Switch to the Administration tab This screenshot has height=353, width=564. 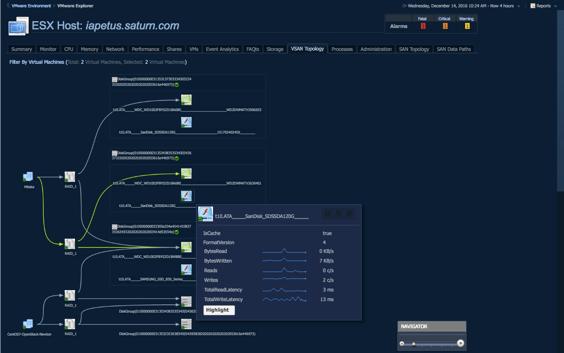[376, 49]
